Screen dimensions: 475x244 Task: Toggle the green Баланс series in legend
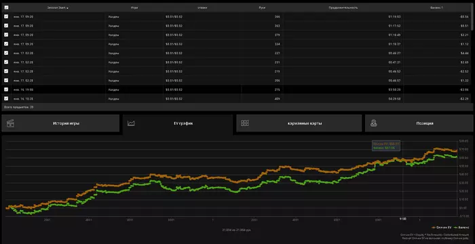click(x=461, y=227)
